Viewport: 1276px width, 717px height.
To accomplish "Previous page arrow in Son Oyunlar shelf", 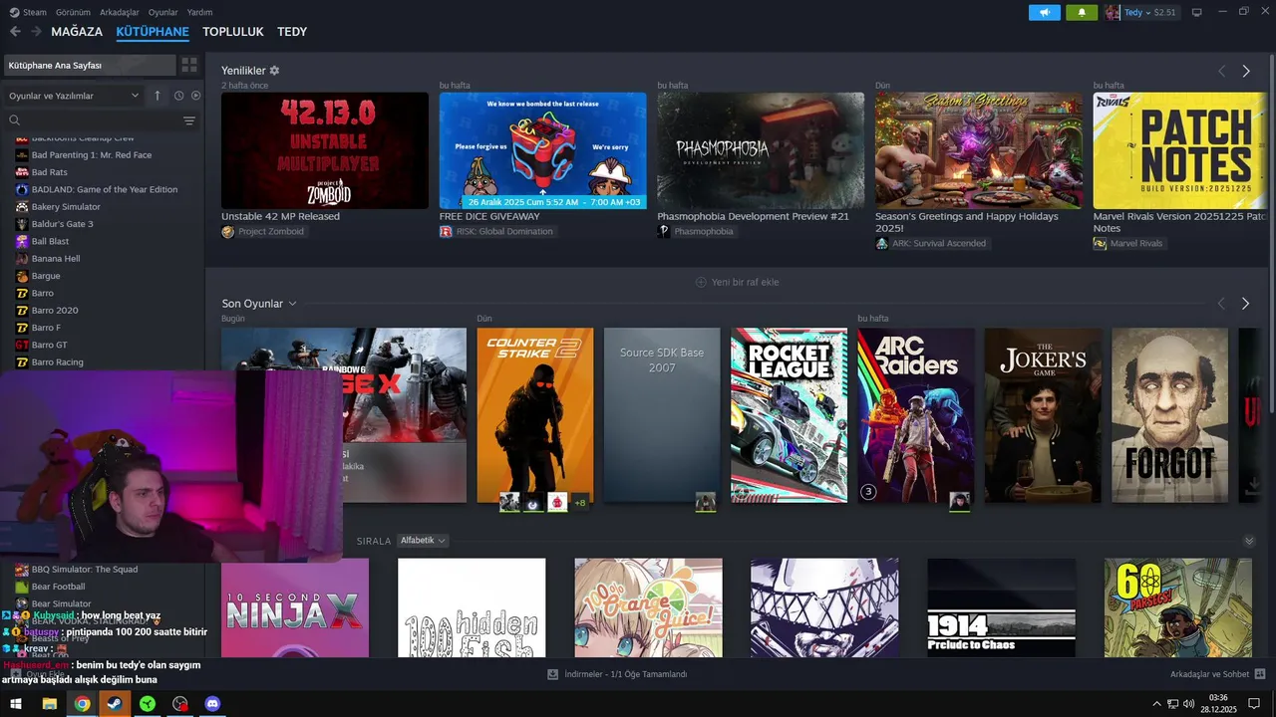I will 1221,304.
